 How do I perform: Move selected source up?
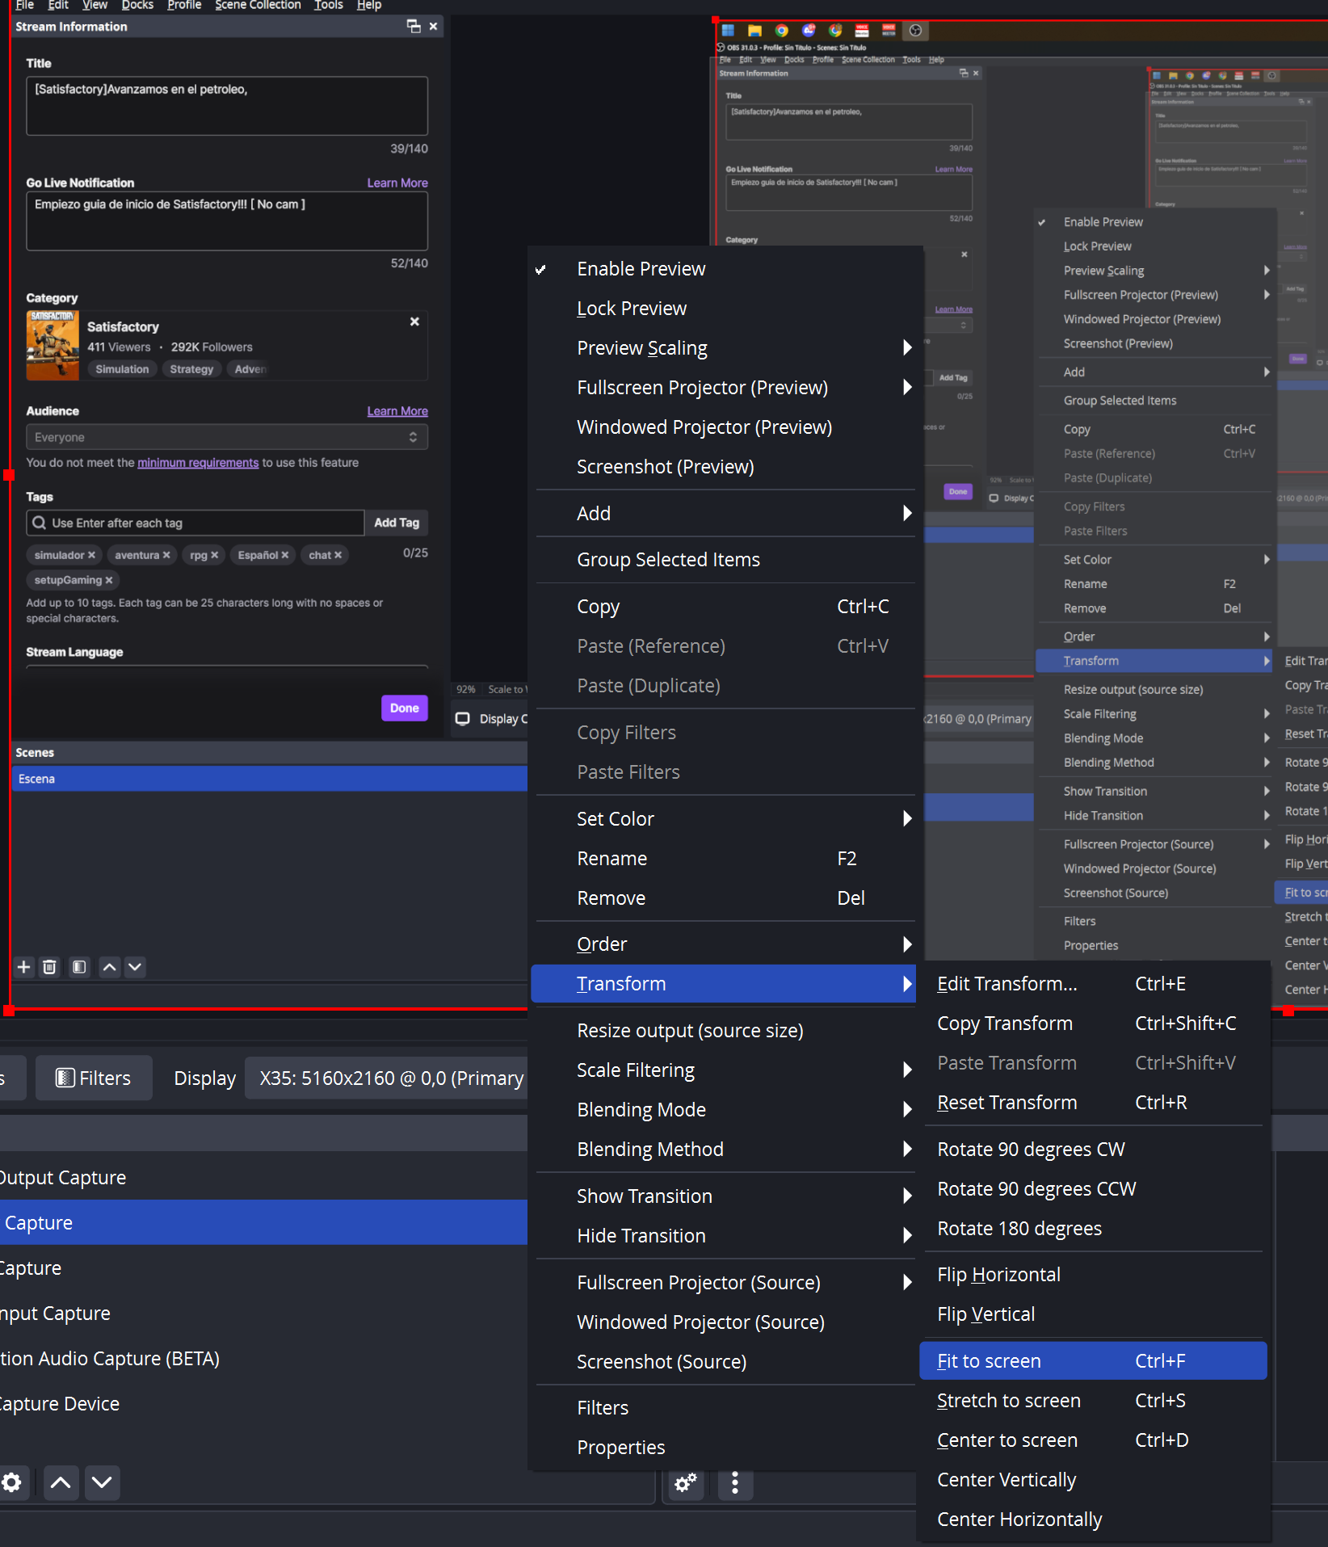[61, 1482]
